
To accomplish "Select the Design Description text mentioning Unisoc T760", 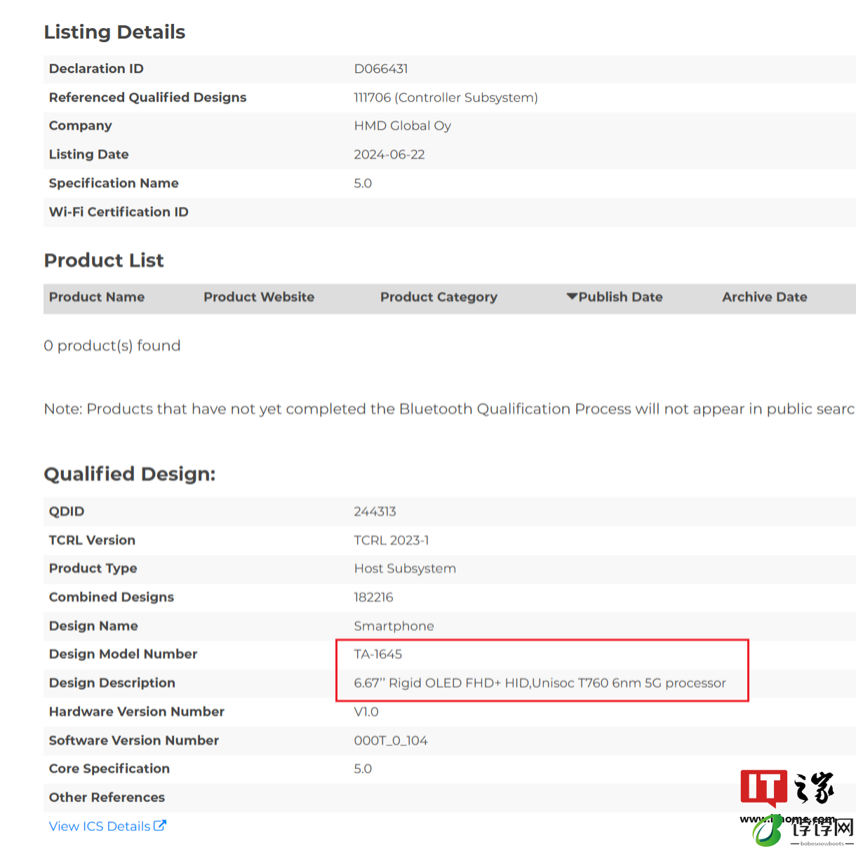I will click(x=540, y=683).
